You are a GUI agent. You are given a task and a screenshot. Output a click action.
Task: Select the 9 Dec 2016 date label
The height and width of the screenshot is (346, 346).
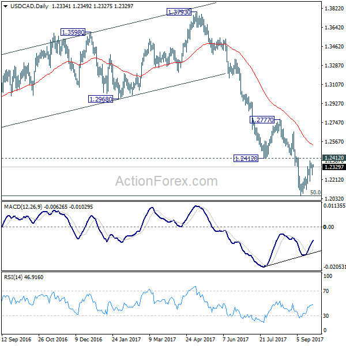pos(88,339)
